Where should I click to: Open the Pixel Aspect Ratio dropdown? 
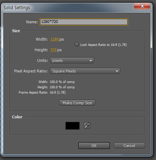pos(85,71)
